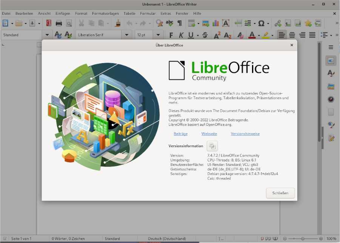340x243 pixels.
Task: Open Find and Replace icon
Action: point(159,23)
